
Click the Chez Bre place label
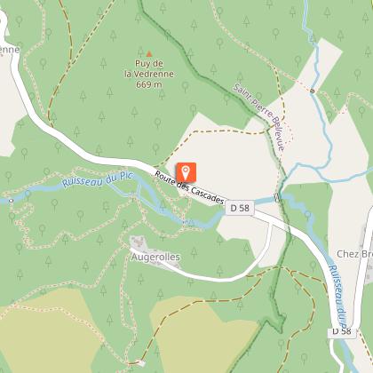click(x=354, y=254)
